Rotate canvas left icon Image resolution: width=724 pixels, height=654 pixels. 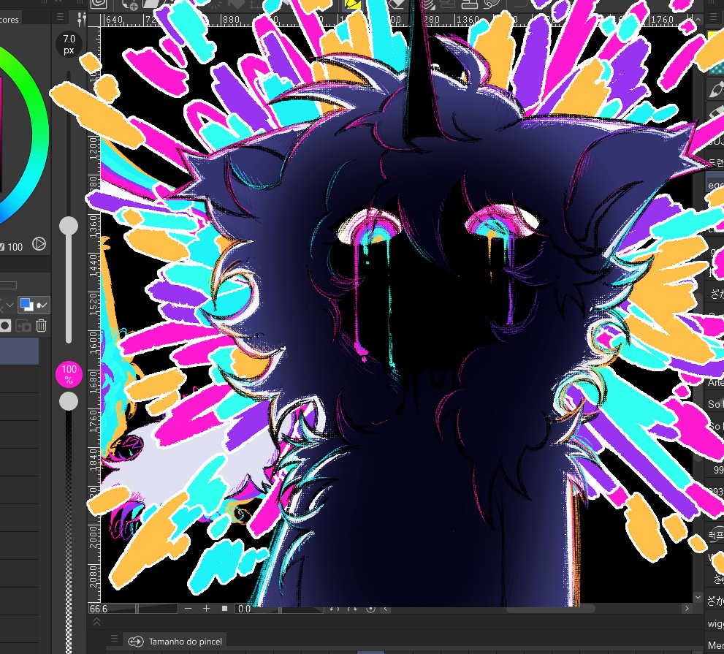pos(334,609)
